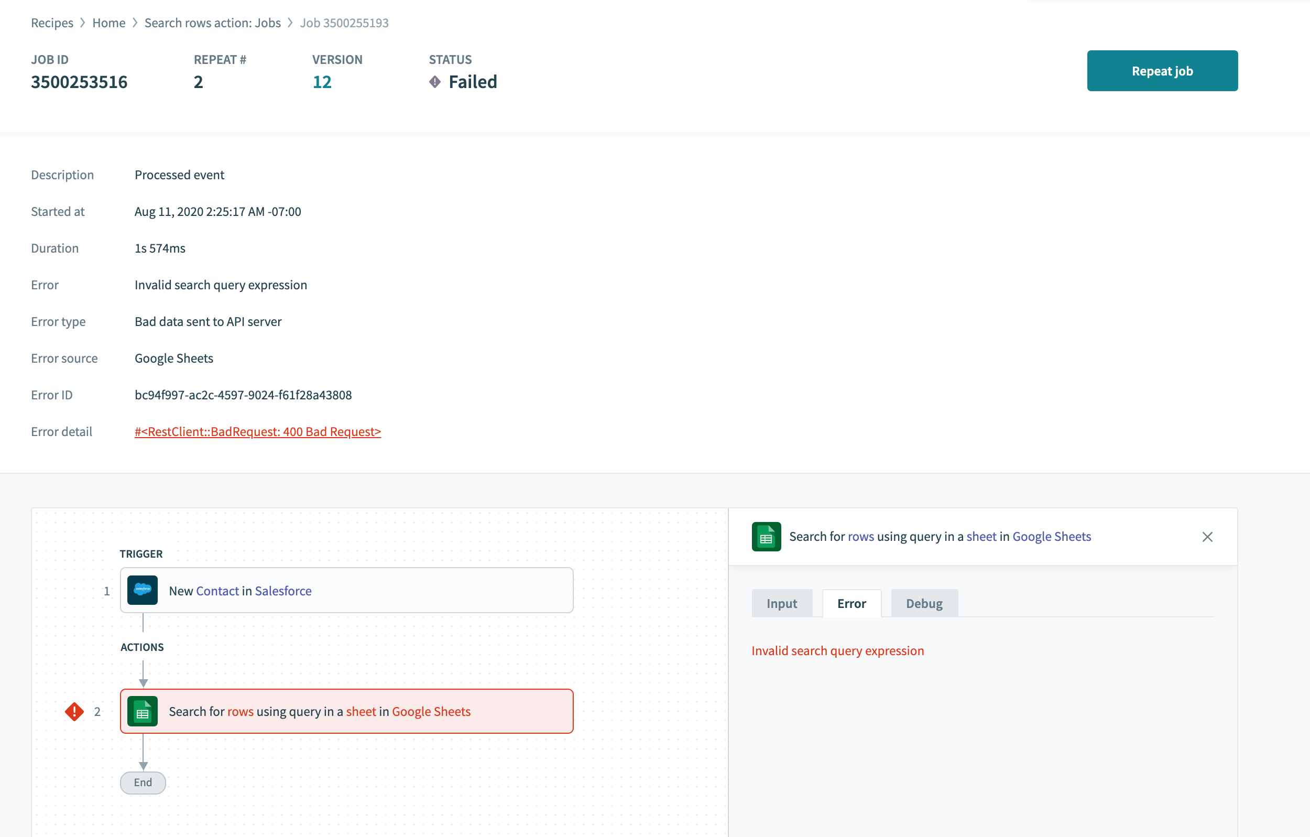
Task: Open version 12 link
Action: click(x=322, y=82)
